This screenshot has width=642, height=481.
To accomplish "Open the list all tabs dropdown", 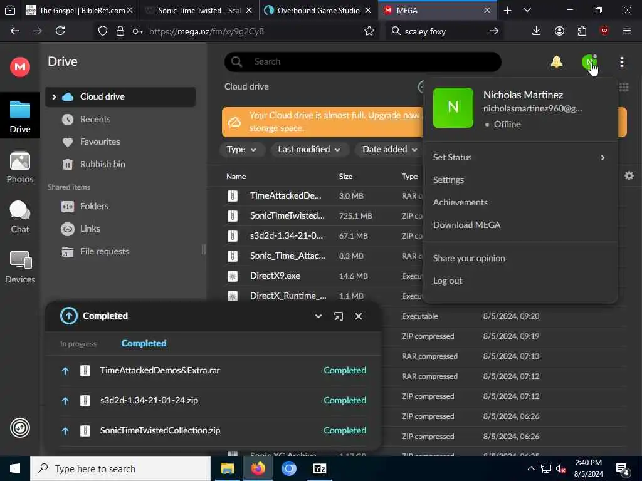I will [x=527, y=11].
